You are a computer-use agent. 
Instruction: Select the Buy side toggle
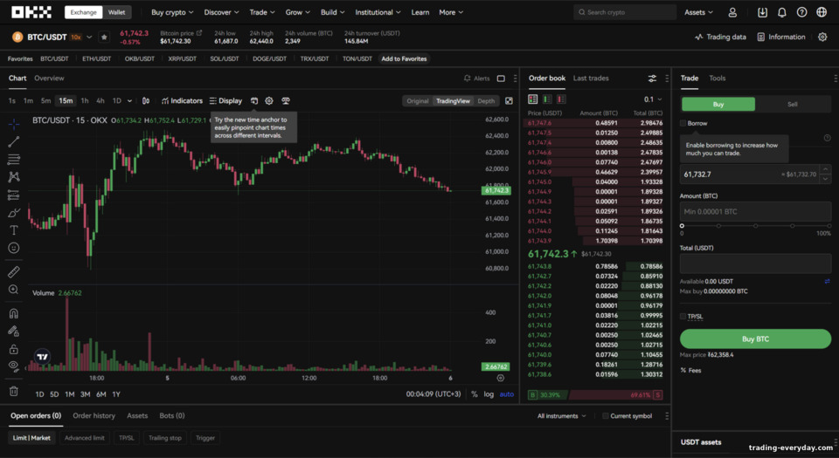718,104
